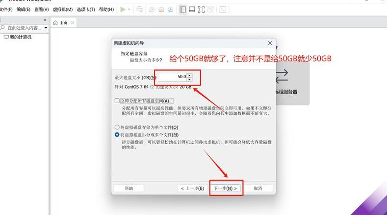Open the 帮助(H) menu
The height and width of the screenshot is (215, 387).
point(106,10)
